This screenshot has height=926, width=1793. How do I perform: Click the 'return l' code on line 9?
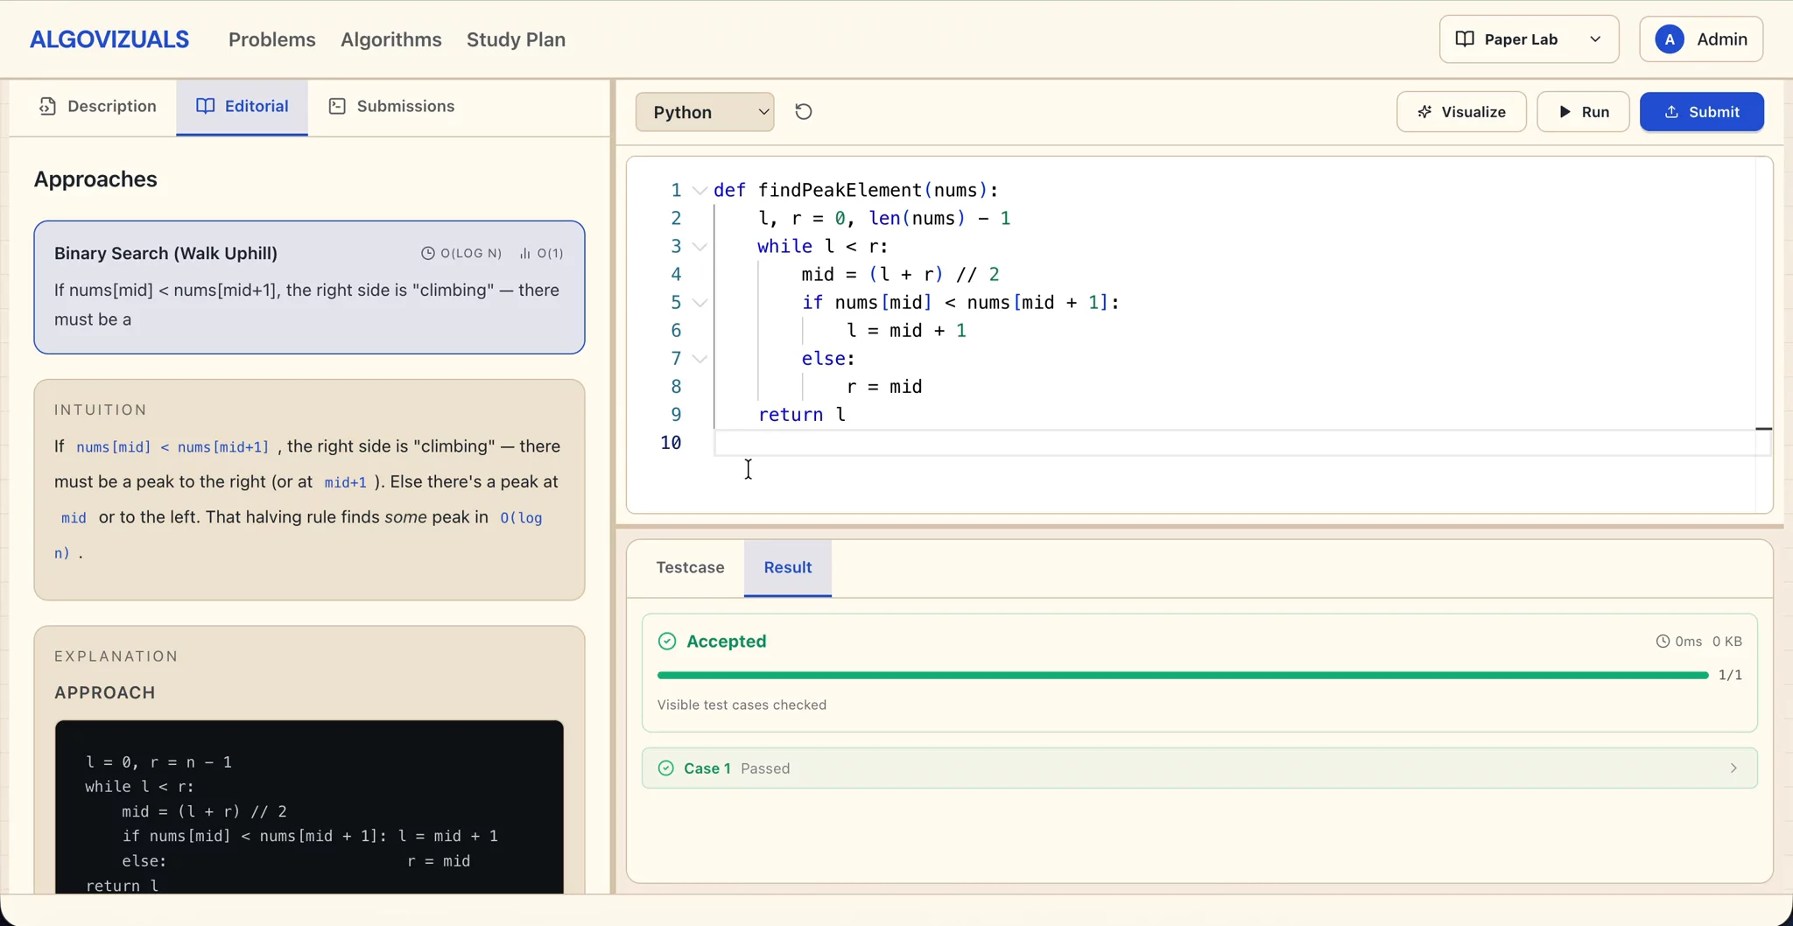[x=801, y=415]
